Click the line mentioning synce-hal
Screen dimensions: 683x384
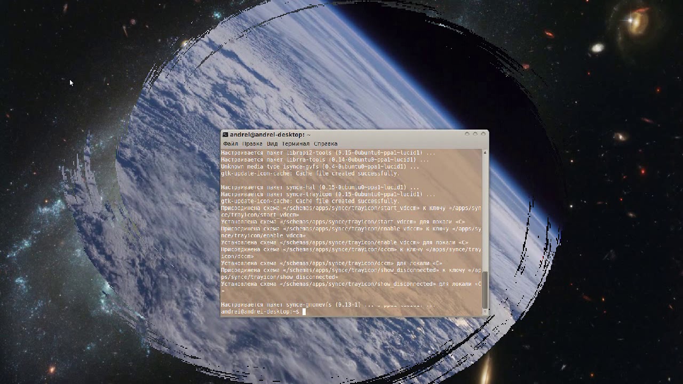tap(320, 187)
